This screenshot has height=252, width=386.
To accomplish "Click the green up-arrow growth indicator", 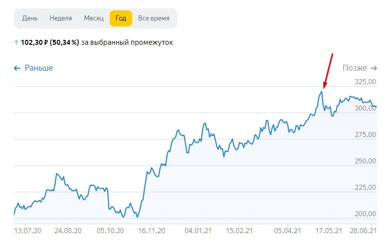I will (16, 43).
